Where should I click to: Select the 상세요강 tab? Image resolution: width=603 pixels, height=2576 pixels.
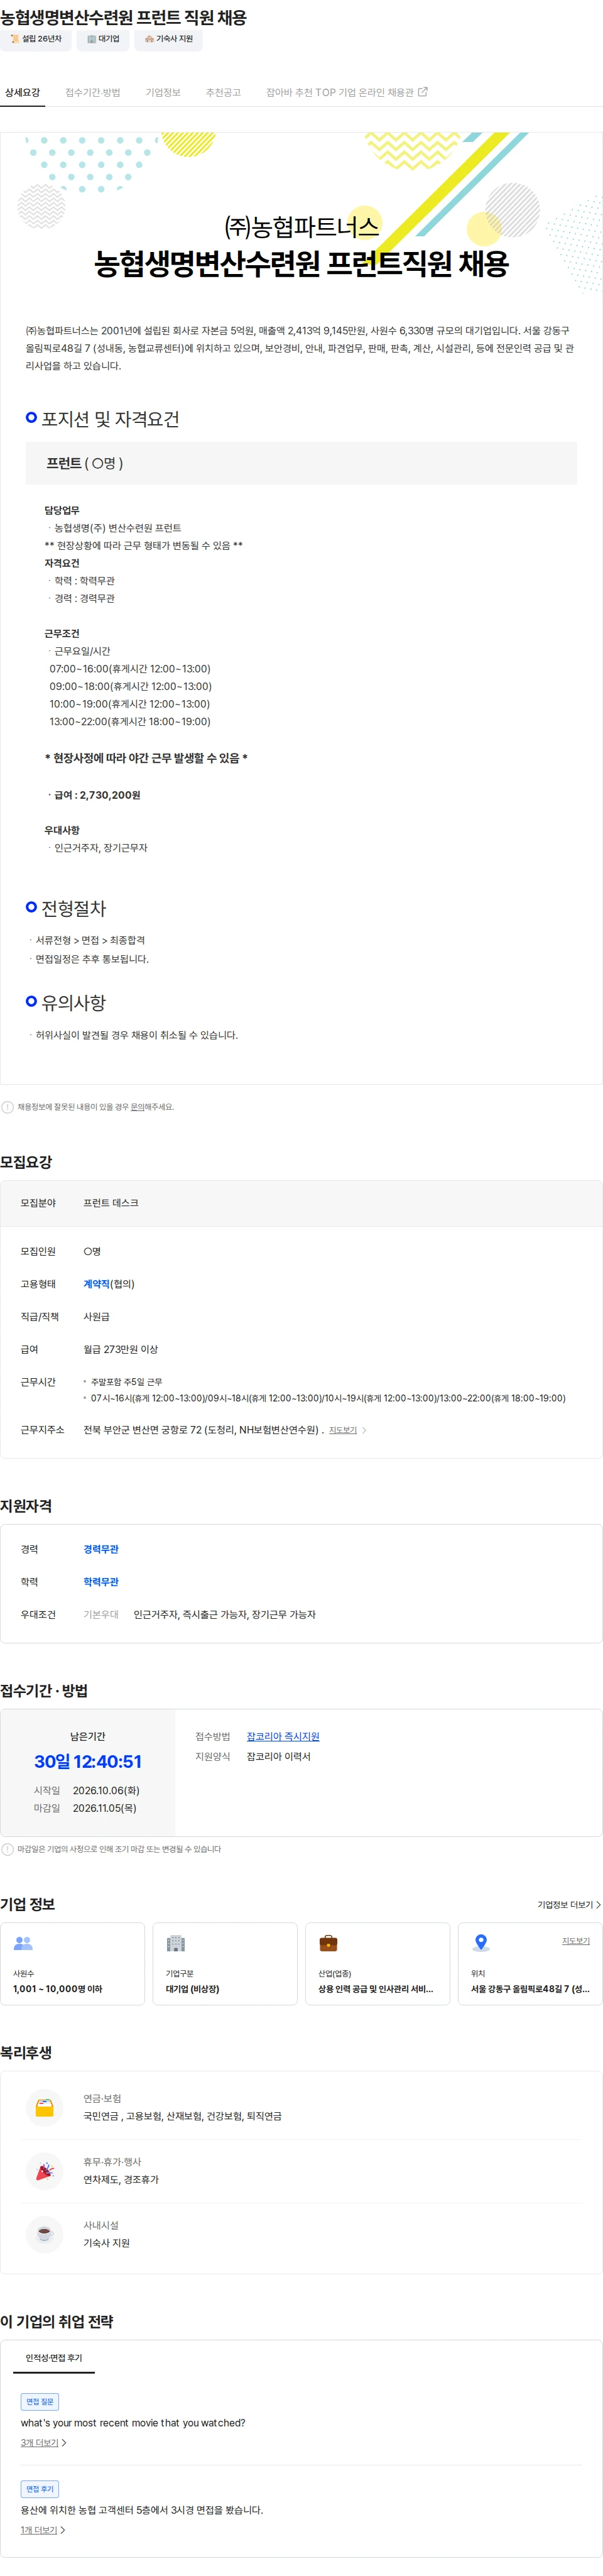[x=22, y=92]
